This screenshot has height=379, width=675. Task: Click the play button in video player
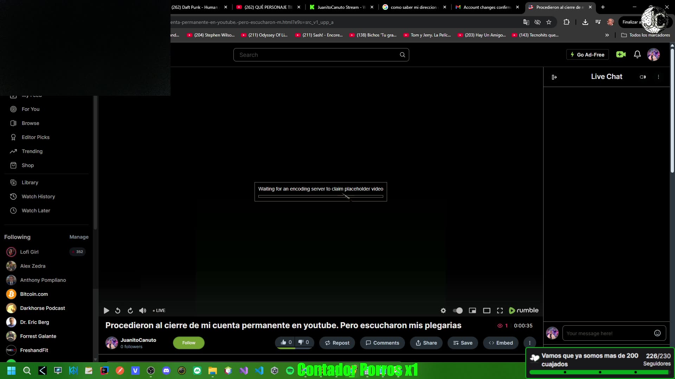pos(106,311)
